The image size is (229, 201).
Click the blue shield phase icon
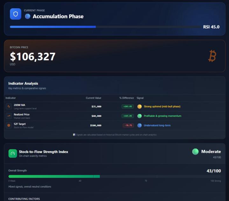16,14
